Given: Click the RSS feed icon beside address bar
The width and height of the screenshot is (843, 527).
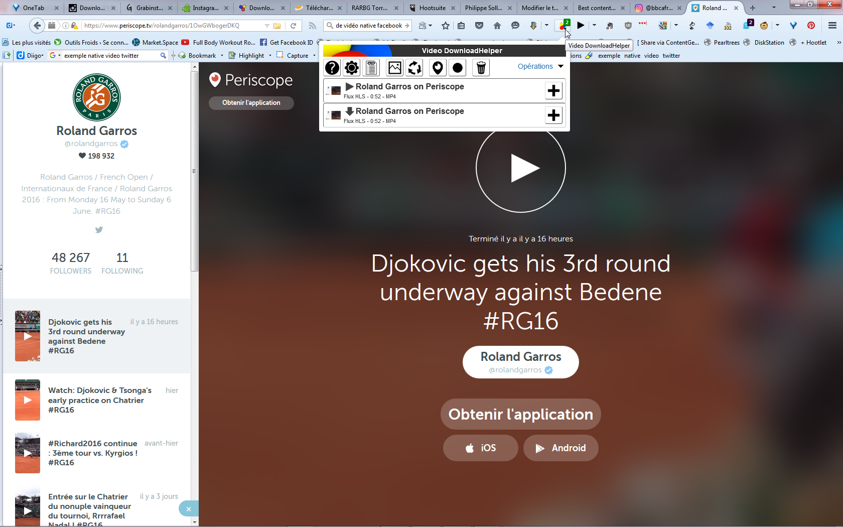Looking at the screenshot, I should pyautogui.click(x=312, y=26).
